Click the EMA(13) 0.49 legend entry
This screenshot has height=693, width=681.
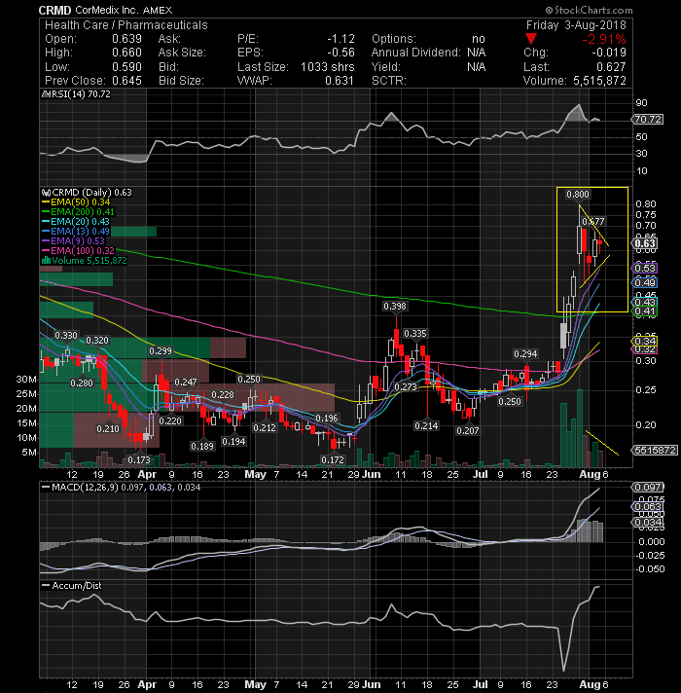click(x=76, y=232)
